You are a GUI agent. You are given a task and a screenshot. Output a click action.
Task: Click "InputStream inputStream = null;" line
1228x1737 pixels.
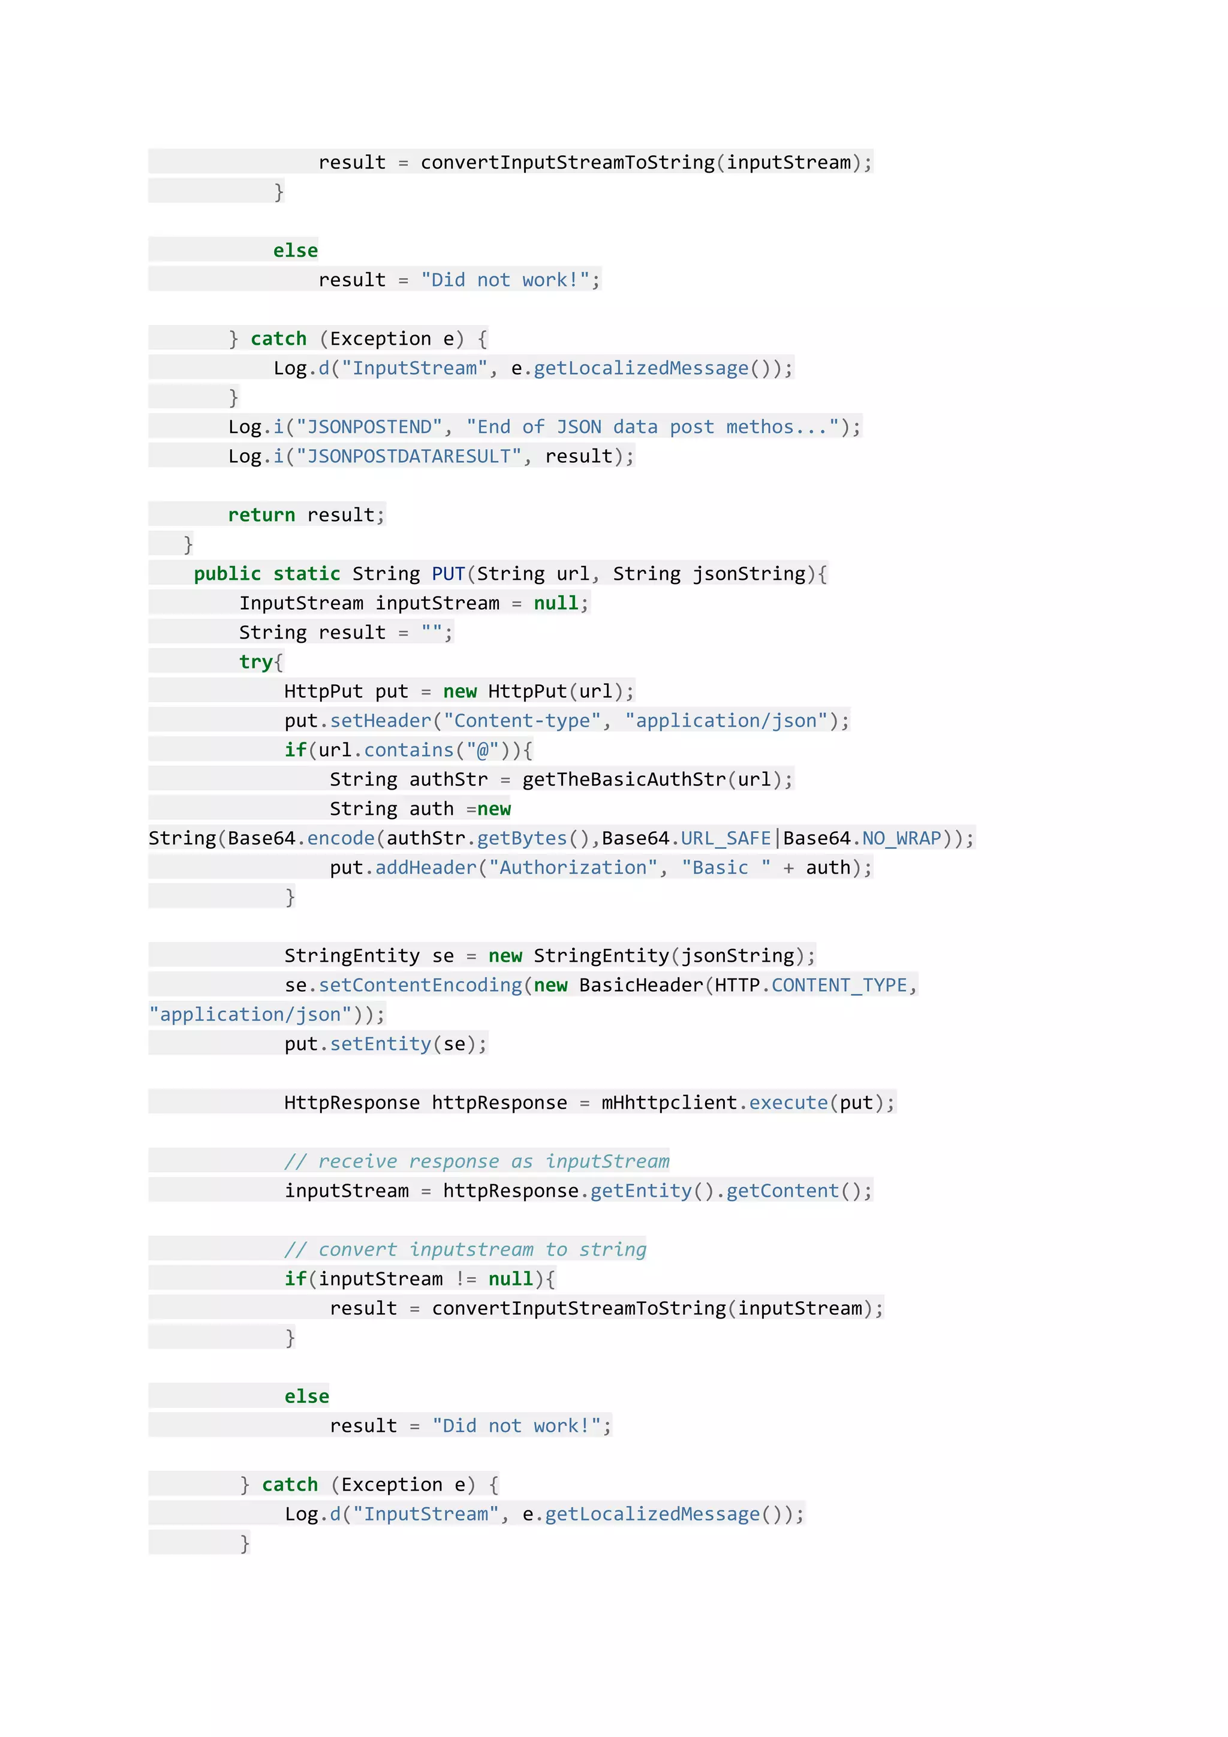(414, 603)
